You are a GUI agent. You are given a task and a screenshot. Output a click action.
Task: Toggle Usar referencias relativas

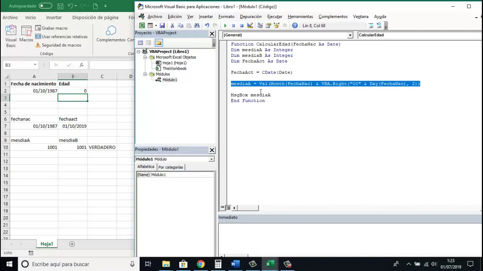click(x=61, y=37)
